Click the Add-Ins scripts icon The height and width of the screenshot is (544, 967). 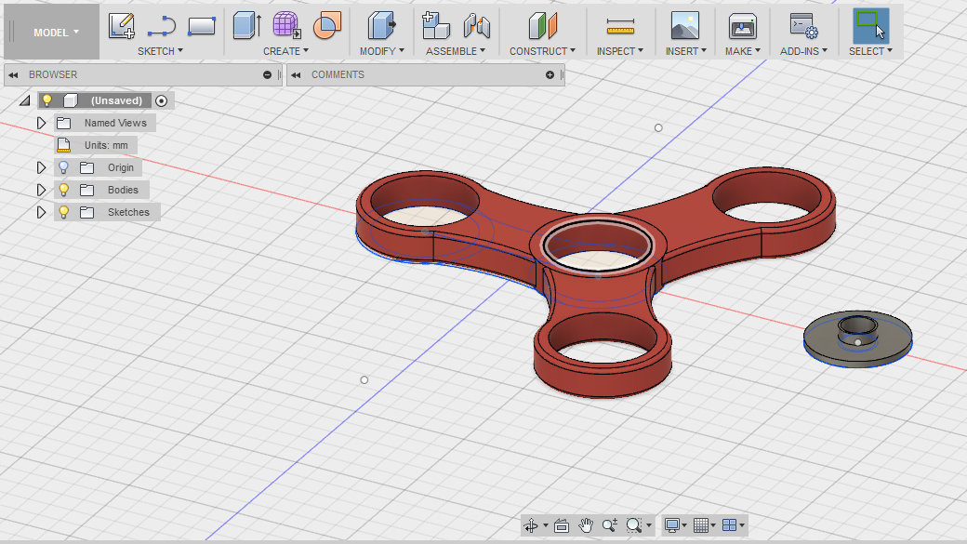pos(804,26)
